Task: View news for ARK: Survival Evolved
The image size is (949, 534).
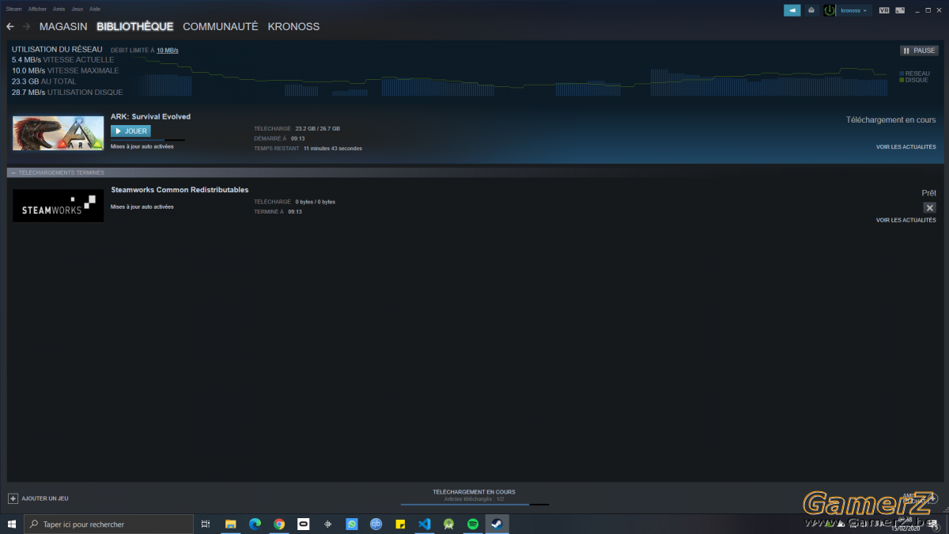Action: point(906,147)
